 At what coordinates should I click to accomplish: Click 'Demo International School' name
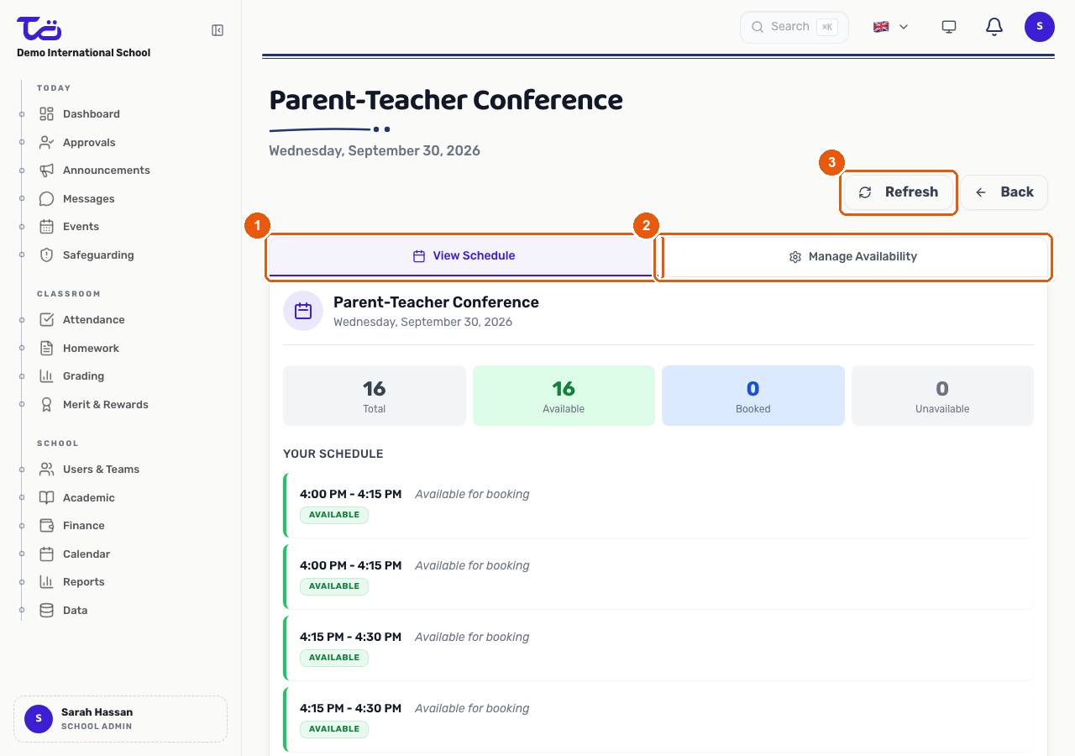(x=84, y=53)
